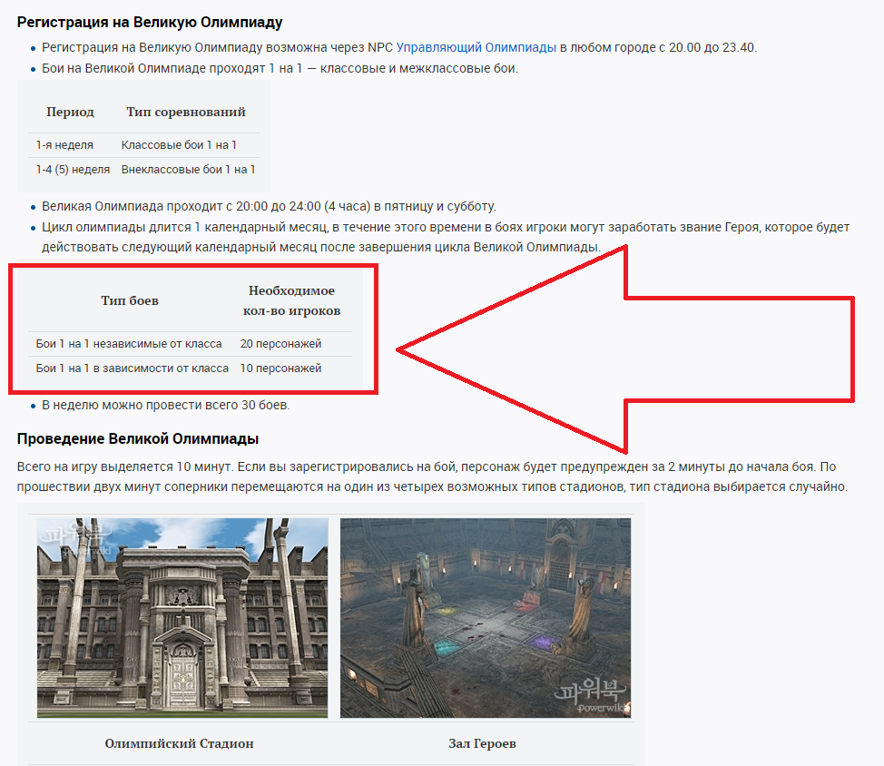Click the Регистрация на Великую Олимпиаду heading
884x766 pixels.
(x=150, y=21)
